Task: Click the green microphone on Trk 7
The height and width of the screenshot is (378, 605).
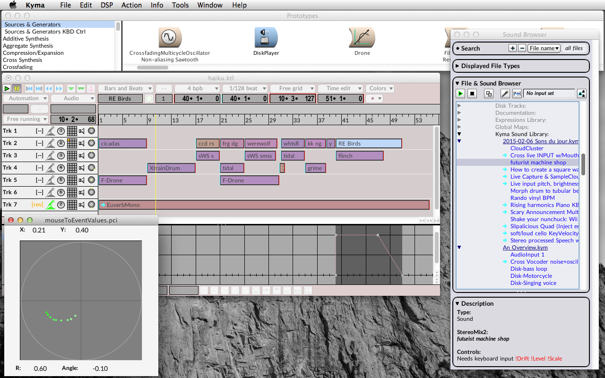Action: point(51,205)
